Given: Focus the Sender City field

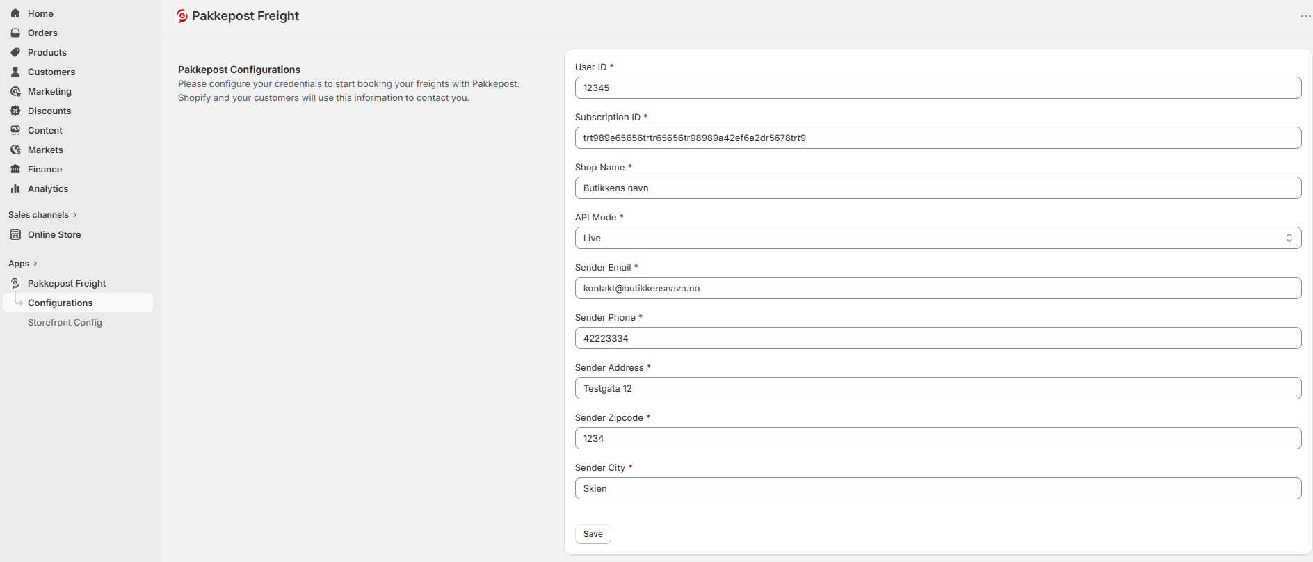Looking at the screenshot, I should [x=938, y=488].
